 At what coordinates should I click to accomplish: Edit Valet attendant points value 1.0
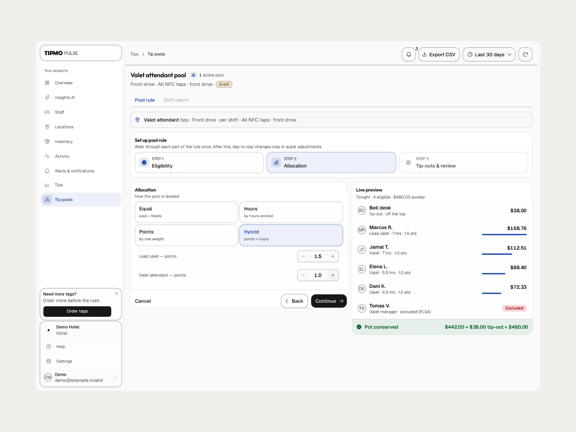pyautogui.click(x=318, y=275)
